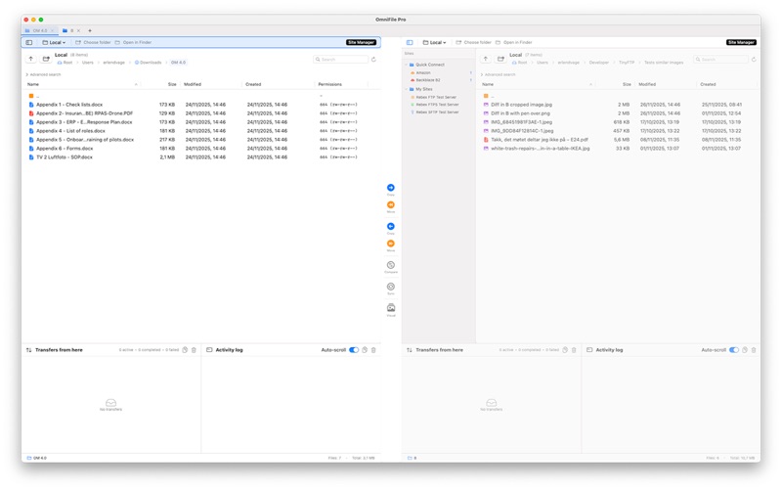The height and width of the screenshot is (489, 782).
Task: Click Open in Finder in left pane
Action: [x=133, y=42]
